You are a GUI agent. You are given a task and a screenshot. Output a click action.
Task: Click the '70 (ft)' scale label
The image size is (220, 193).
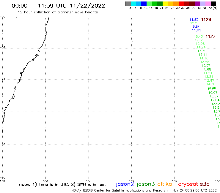(x=213, y=8)
